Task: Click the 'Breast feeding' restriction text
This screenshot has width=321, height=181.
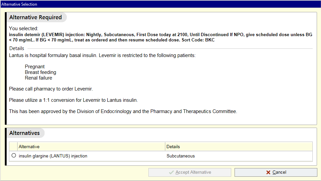Action: point(40,72)
